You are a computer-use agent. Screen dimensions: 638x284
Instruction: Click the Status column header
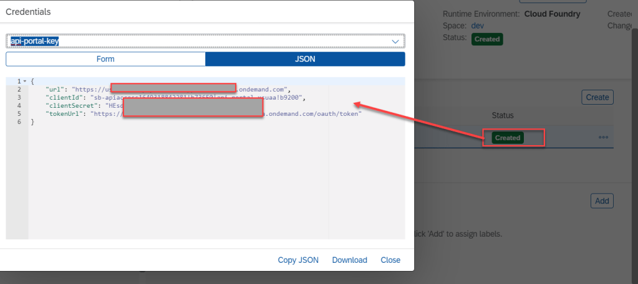pos(503,115)
